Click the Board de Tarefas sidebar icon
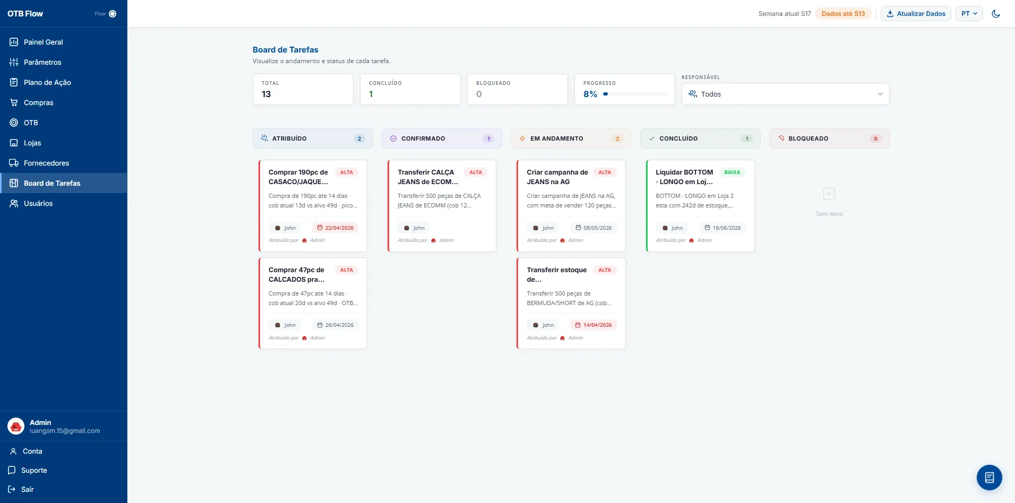The width and height of the screenshot is (1015, 503). coord(14,183)
